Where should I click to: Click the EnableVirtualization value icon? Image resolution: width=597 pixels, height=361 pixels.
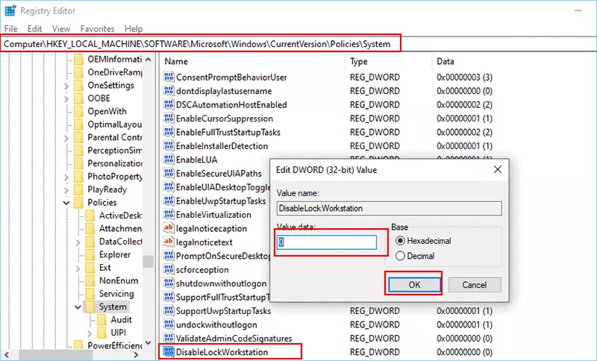(169, 215)
